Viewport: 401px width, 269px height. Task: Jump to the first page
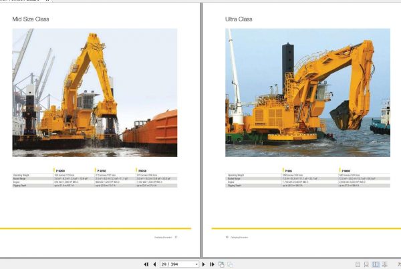[x=146, y=264]
